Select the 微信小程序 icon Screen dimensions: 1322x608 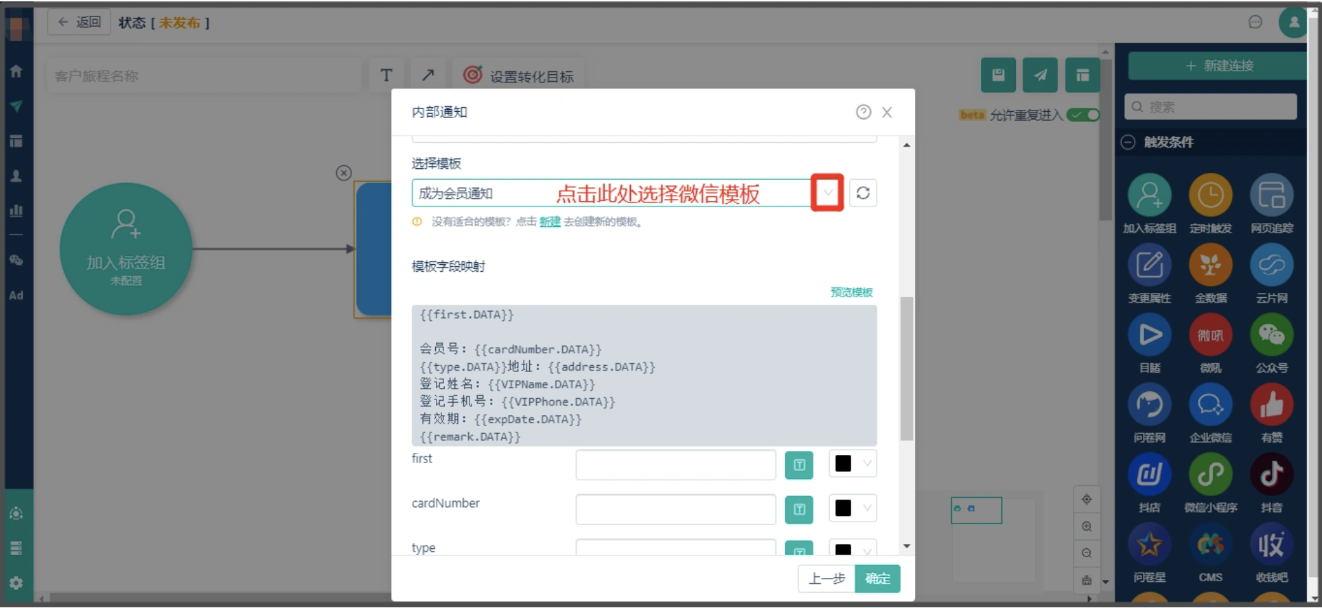(1210, 475)
